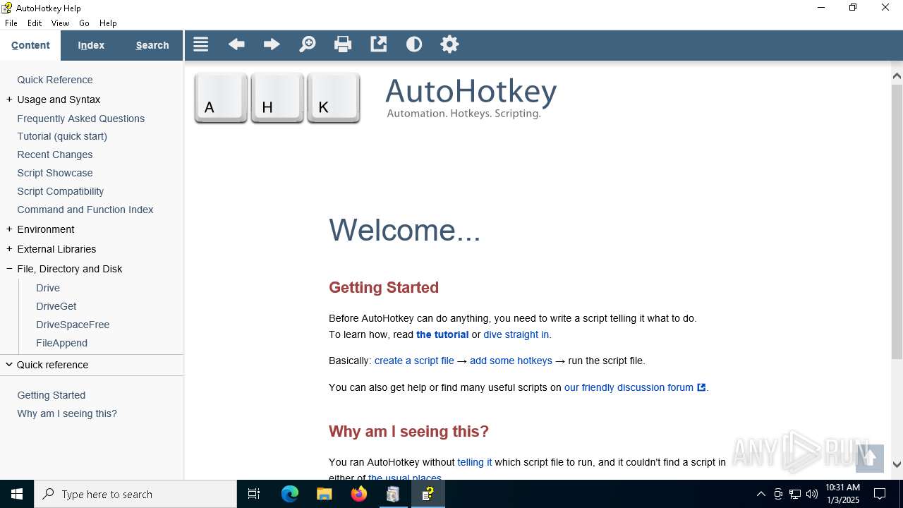Switch to the Content tab
This screenshot has height=508, width=903.
[30, 45]
